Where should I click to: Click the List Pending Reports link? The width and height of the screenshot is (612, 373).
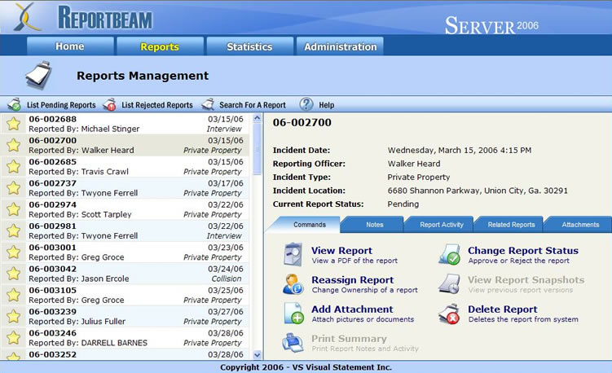[x=61, y=105]
